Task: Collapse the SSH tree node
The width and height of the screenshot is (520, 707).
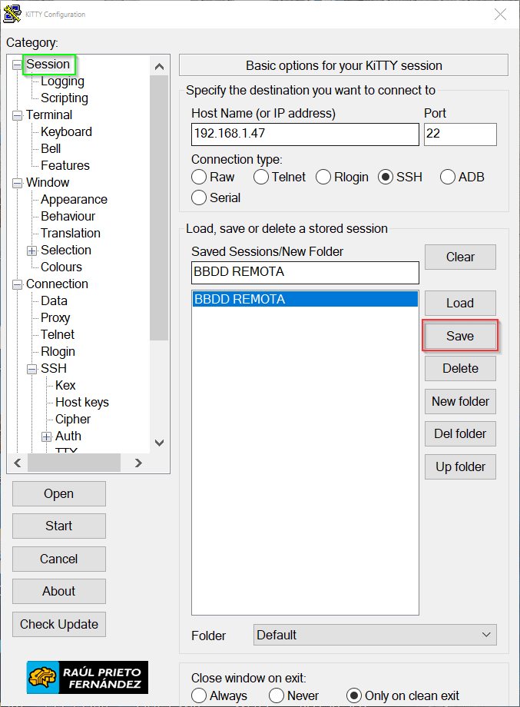Action: (x=32, y=369)
